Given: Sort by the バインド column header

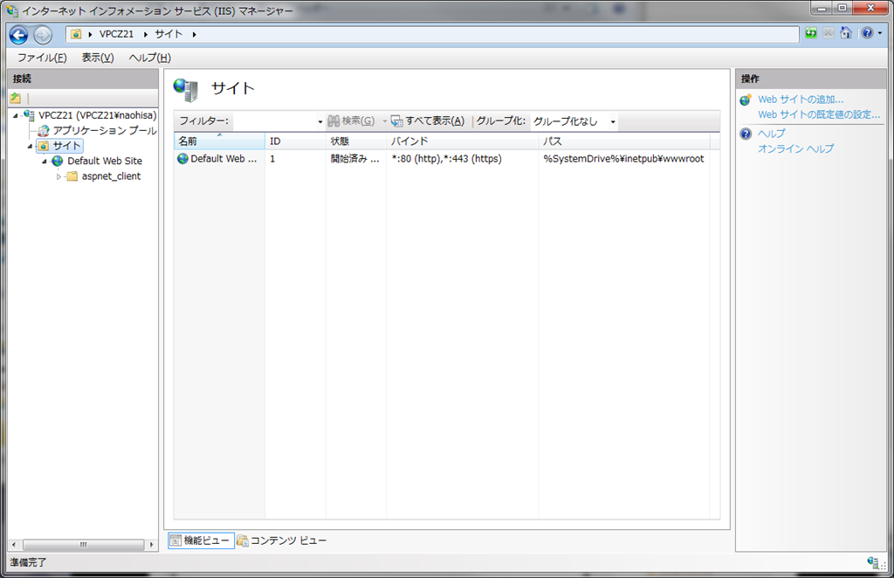Looking at the screenshot, I should [x=463, y=141].
